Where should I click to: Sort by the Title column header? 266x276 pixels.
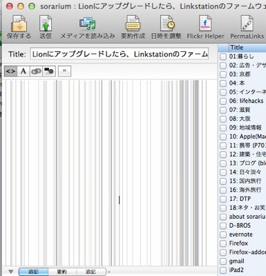pos(247,48)
